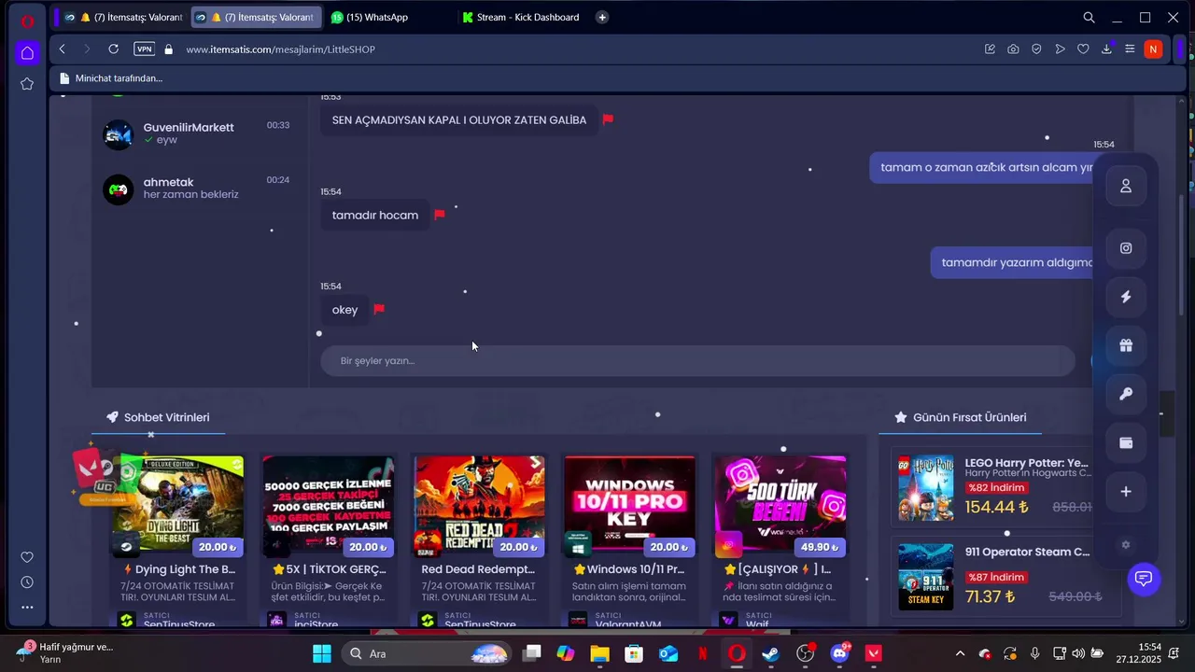The height and width of the screenshot is (672, 1195).
Task: Open Easy Setup lines icon
Action: coord(1130,49)
